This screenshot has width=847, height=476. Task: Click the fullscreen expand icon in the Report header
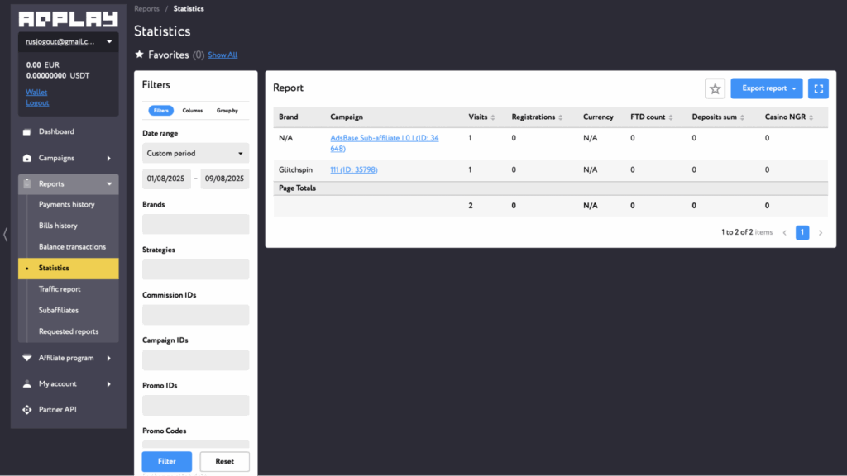tap(818, 88)
